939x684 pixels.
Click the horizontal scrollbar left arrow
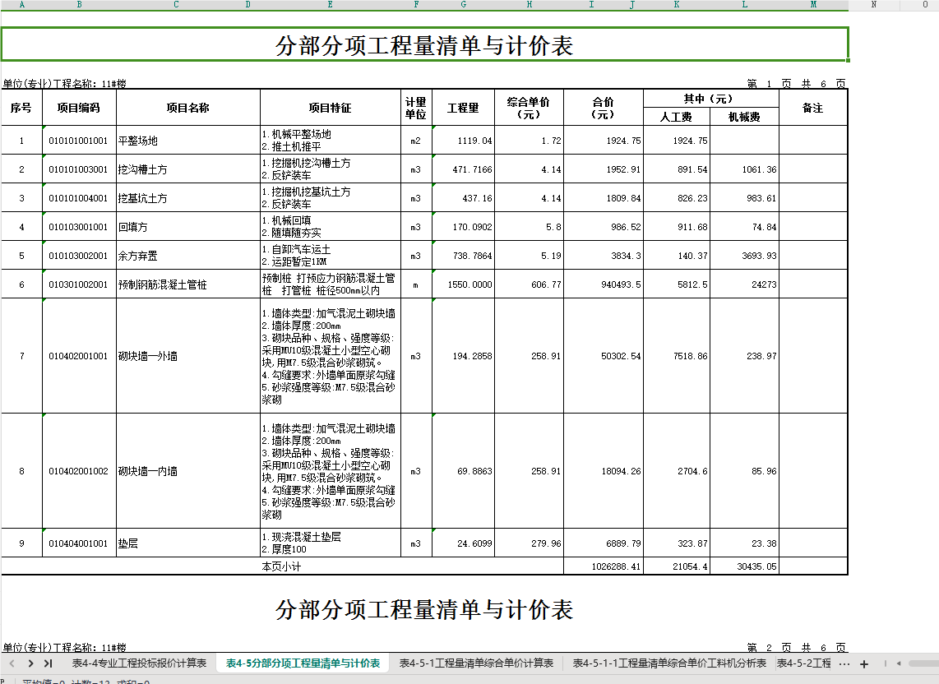(898, 663)
